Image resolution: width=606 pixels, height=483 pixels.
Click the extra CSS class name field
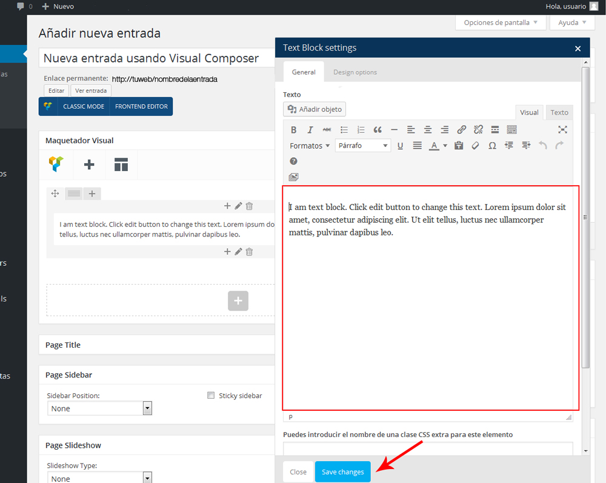pyautogui.click(x=427, y=448)
